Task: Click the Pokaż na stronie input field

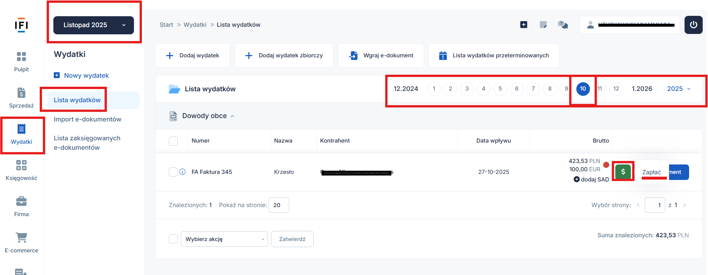Action: (279, 205)
